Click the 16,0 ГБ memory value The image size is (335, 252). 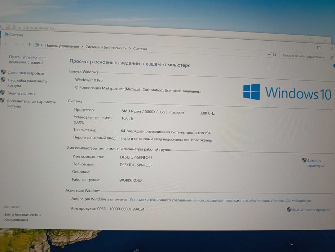tap(127, 118)
